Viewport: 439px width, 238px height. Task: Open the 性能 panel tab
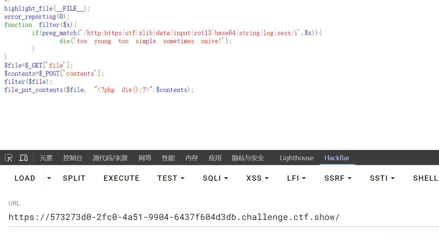click(x=168, y=158)
